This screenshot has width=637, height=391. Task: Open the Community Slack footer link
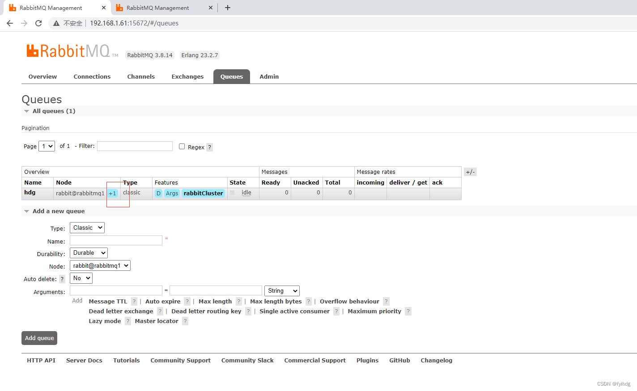coord(247,361)
